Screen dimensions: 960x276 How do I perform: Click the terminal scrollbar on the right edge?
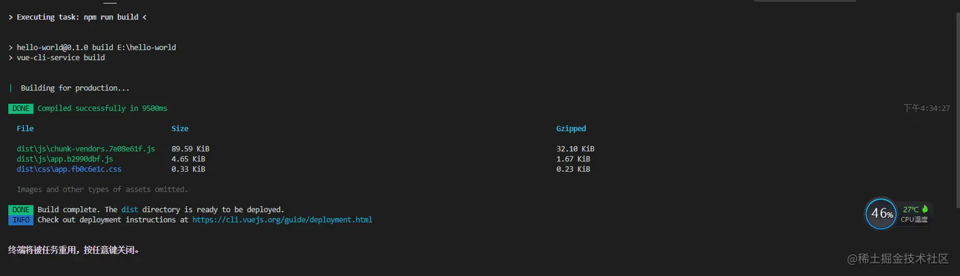(956, 127)
